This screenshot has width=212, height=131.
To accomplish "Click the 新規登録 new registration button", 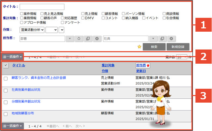I will [x=178, y=47].
